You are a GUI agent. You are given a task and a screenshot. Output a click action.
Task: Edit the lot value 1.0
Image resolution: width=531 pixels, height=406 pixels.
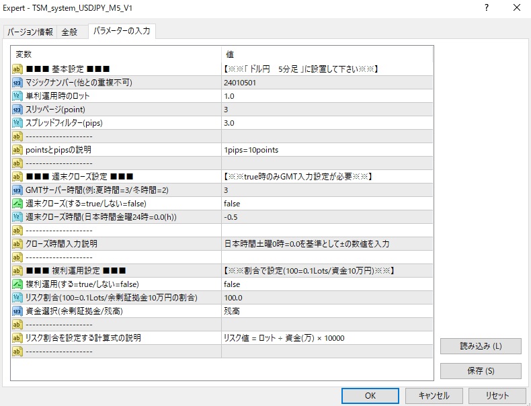click(x=327, y=96)
